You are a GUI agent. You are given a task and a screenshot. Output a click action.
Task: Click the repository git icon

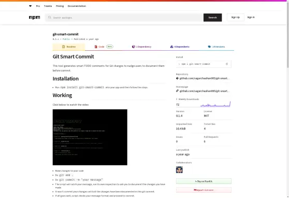click(x=177, y=78)
